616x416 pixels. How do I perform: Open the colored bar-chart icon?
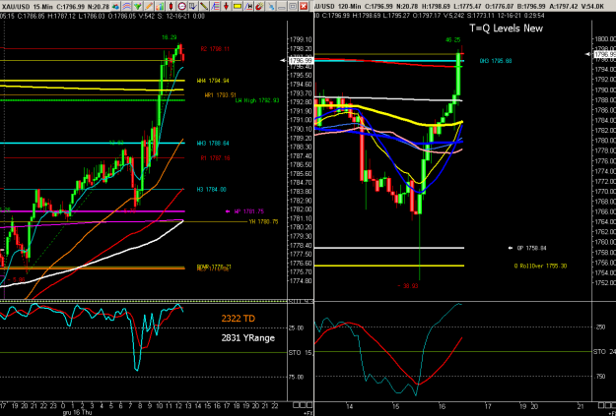click(160, 6)
